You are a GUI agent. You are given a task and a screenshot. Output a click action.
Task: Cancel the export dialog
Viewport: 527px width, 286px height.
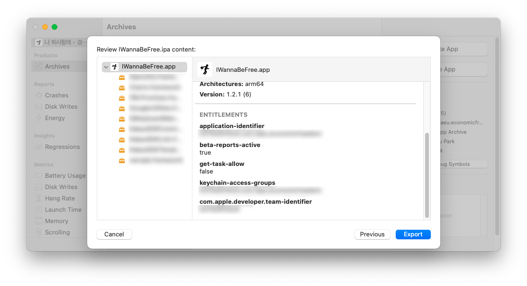[114, 234]
